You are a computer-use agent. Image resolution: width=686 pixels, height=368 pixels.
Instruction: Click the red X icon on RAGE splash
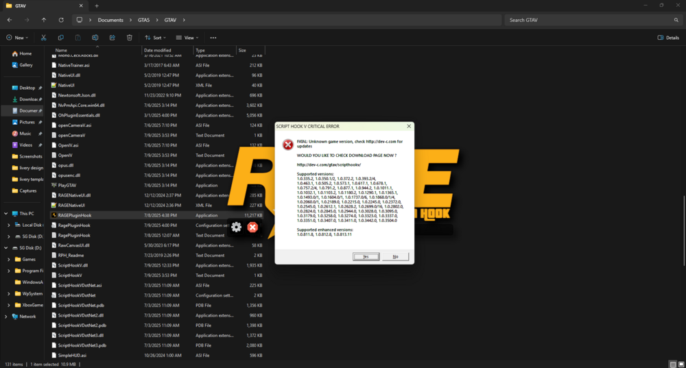click(x=252, y=227)
